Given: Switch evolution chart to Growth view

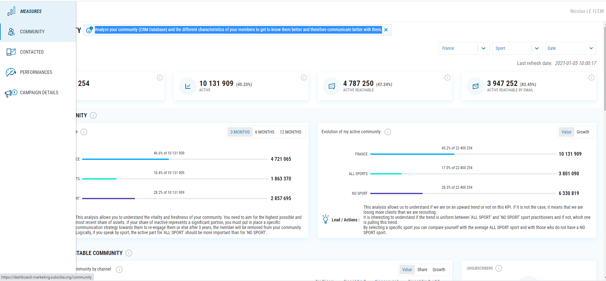Looking at the screenshot, I should (x=583, y=132).
